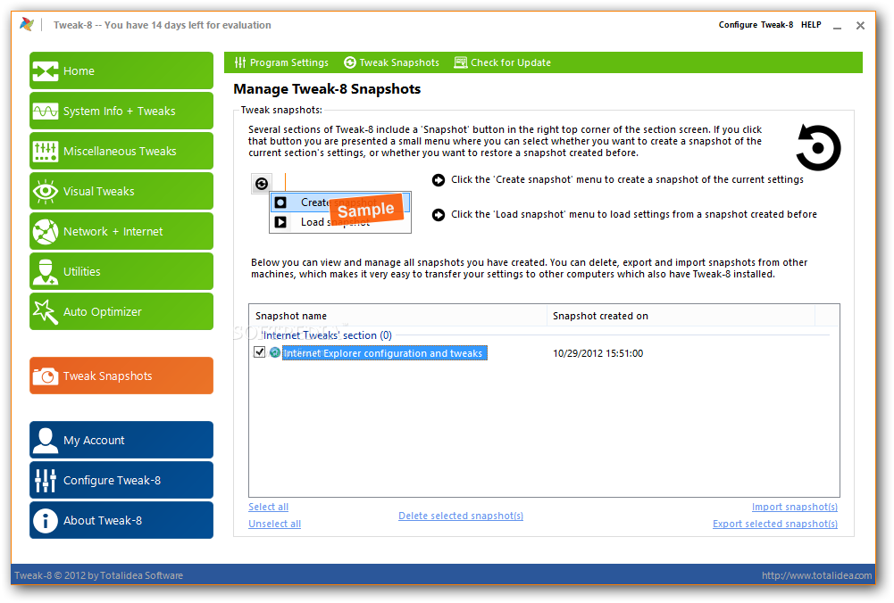
Task: Click the Configure Tweak-8 sliders icon
Action: click(x=45, y=481)
